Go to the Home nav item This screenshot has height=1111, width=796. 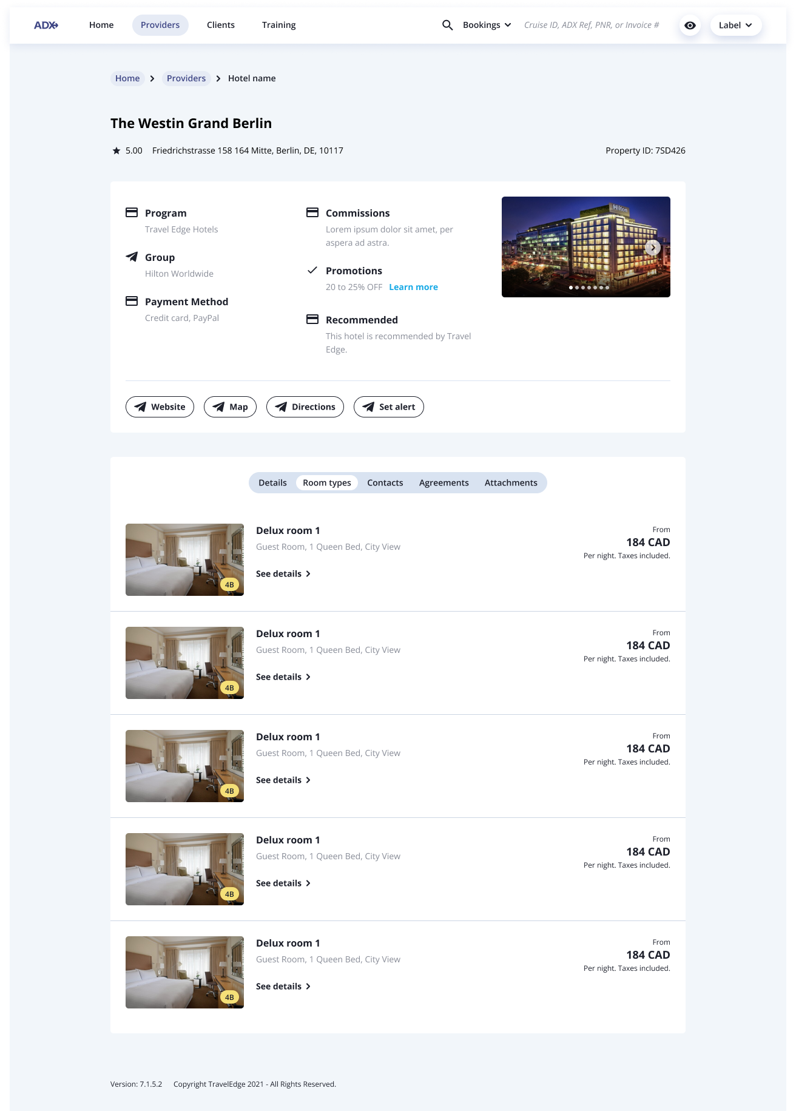pyautogui.click(x=101, y=25)
